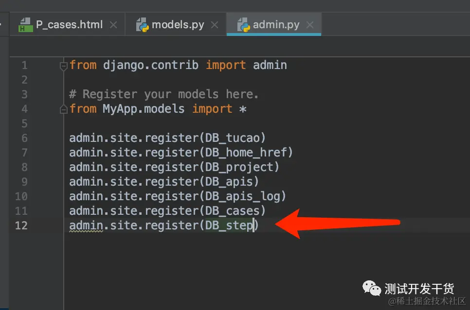
Task: Place cursor on 'from django.contrib import admin' line
Action: click(178, 65)
